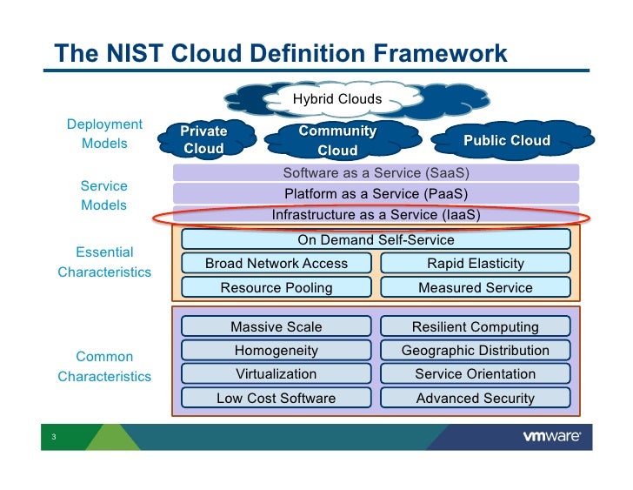This screenshot has height=490, width=633.
Task: Click the Private Cloud shape
Action: point(207,139)
